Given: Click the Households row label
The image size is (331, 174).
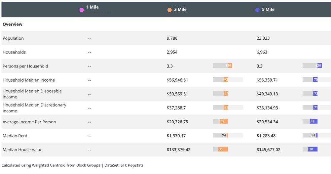Looking at the screenshot, I should pyautogui.click(x=14, y=52).
